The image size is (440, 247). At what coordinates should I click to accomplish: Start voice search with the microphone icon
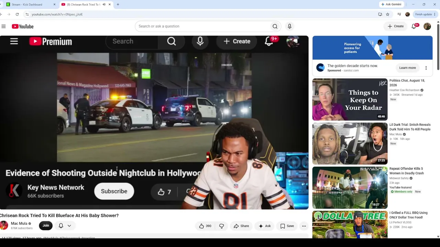(289, 26)
